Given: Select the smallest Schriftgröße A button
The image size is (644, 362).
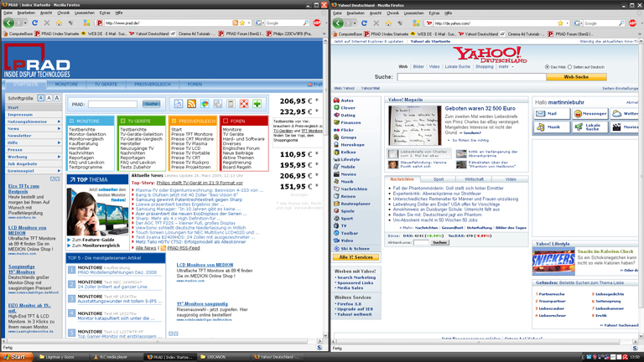Looking at the screenshot, I should coord(40,98).
